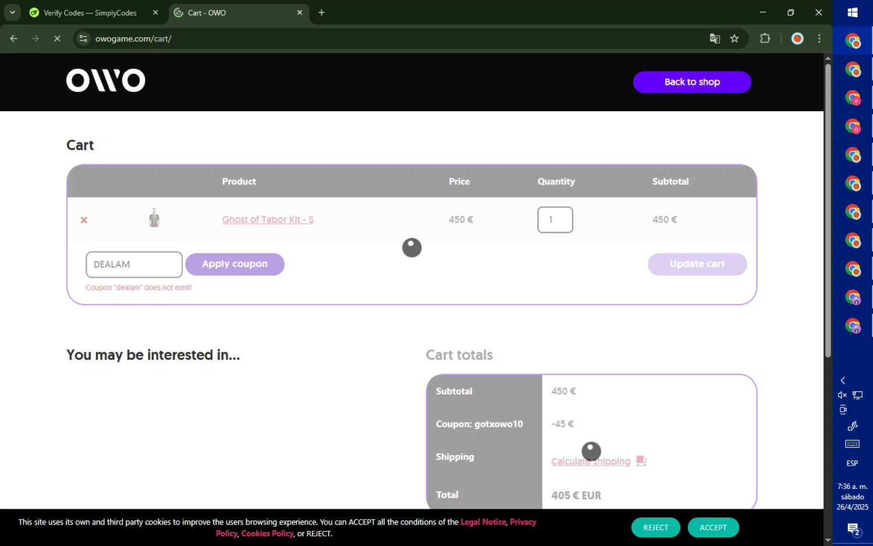Viewport: 873px width, 546px height.
Task: Open the tab search chevron in Chrome
Action: (x=12, y=12)
